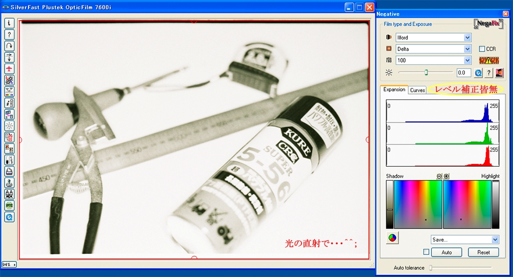Switch to the Curves tab
The height and width of the screenshot is (277, 513).
(417, 90)
